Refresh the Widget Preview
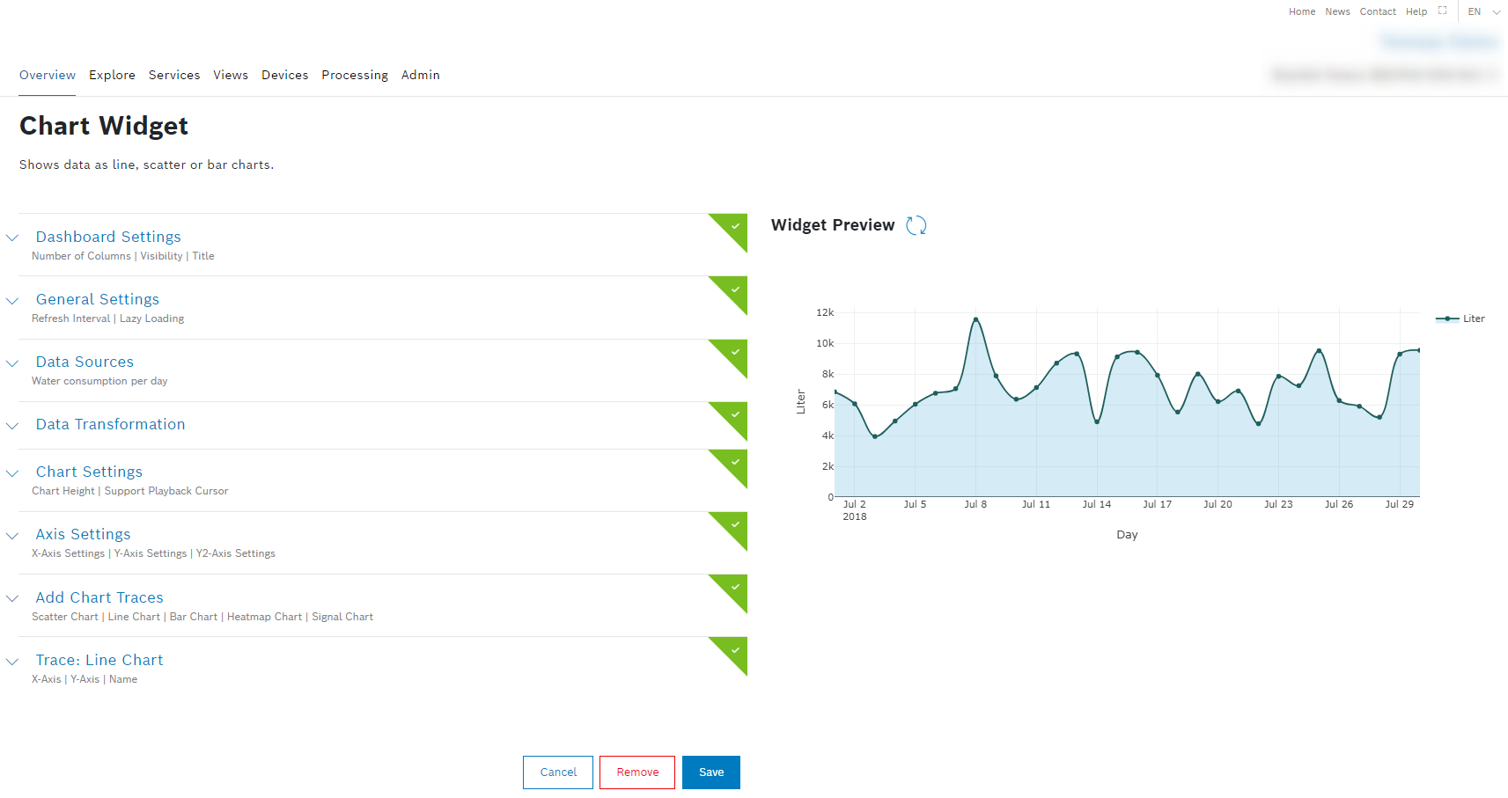 coord(916,225)
